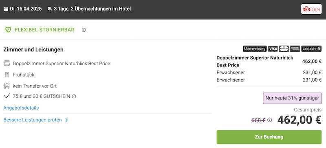Open the Angebotsdetails link
The width and height of the screenshot is (326, 148).
pos(21,108)
